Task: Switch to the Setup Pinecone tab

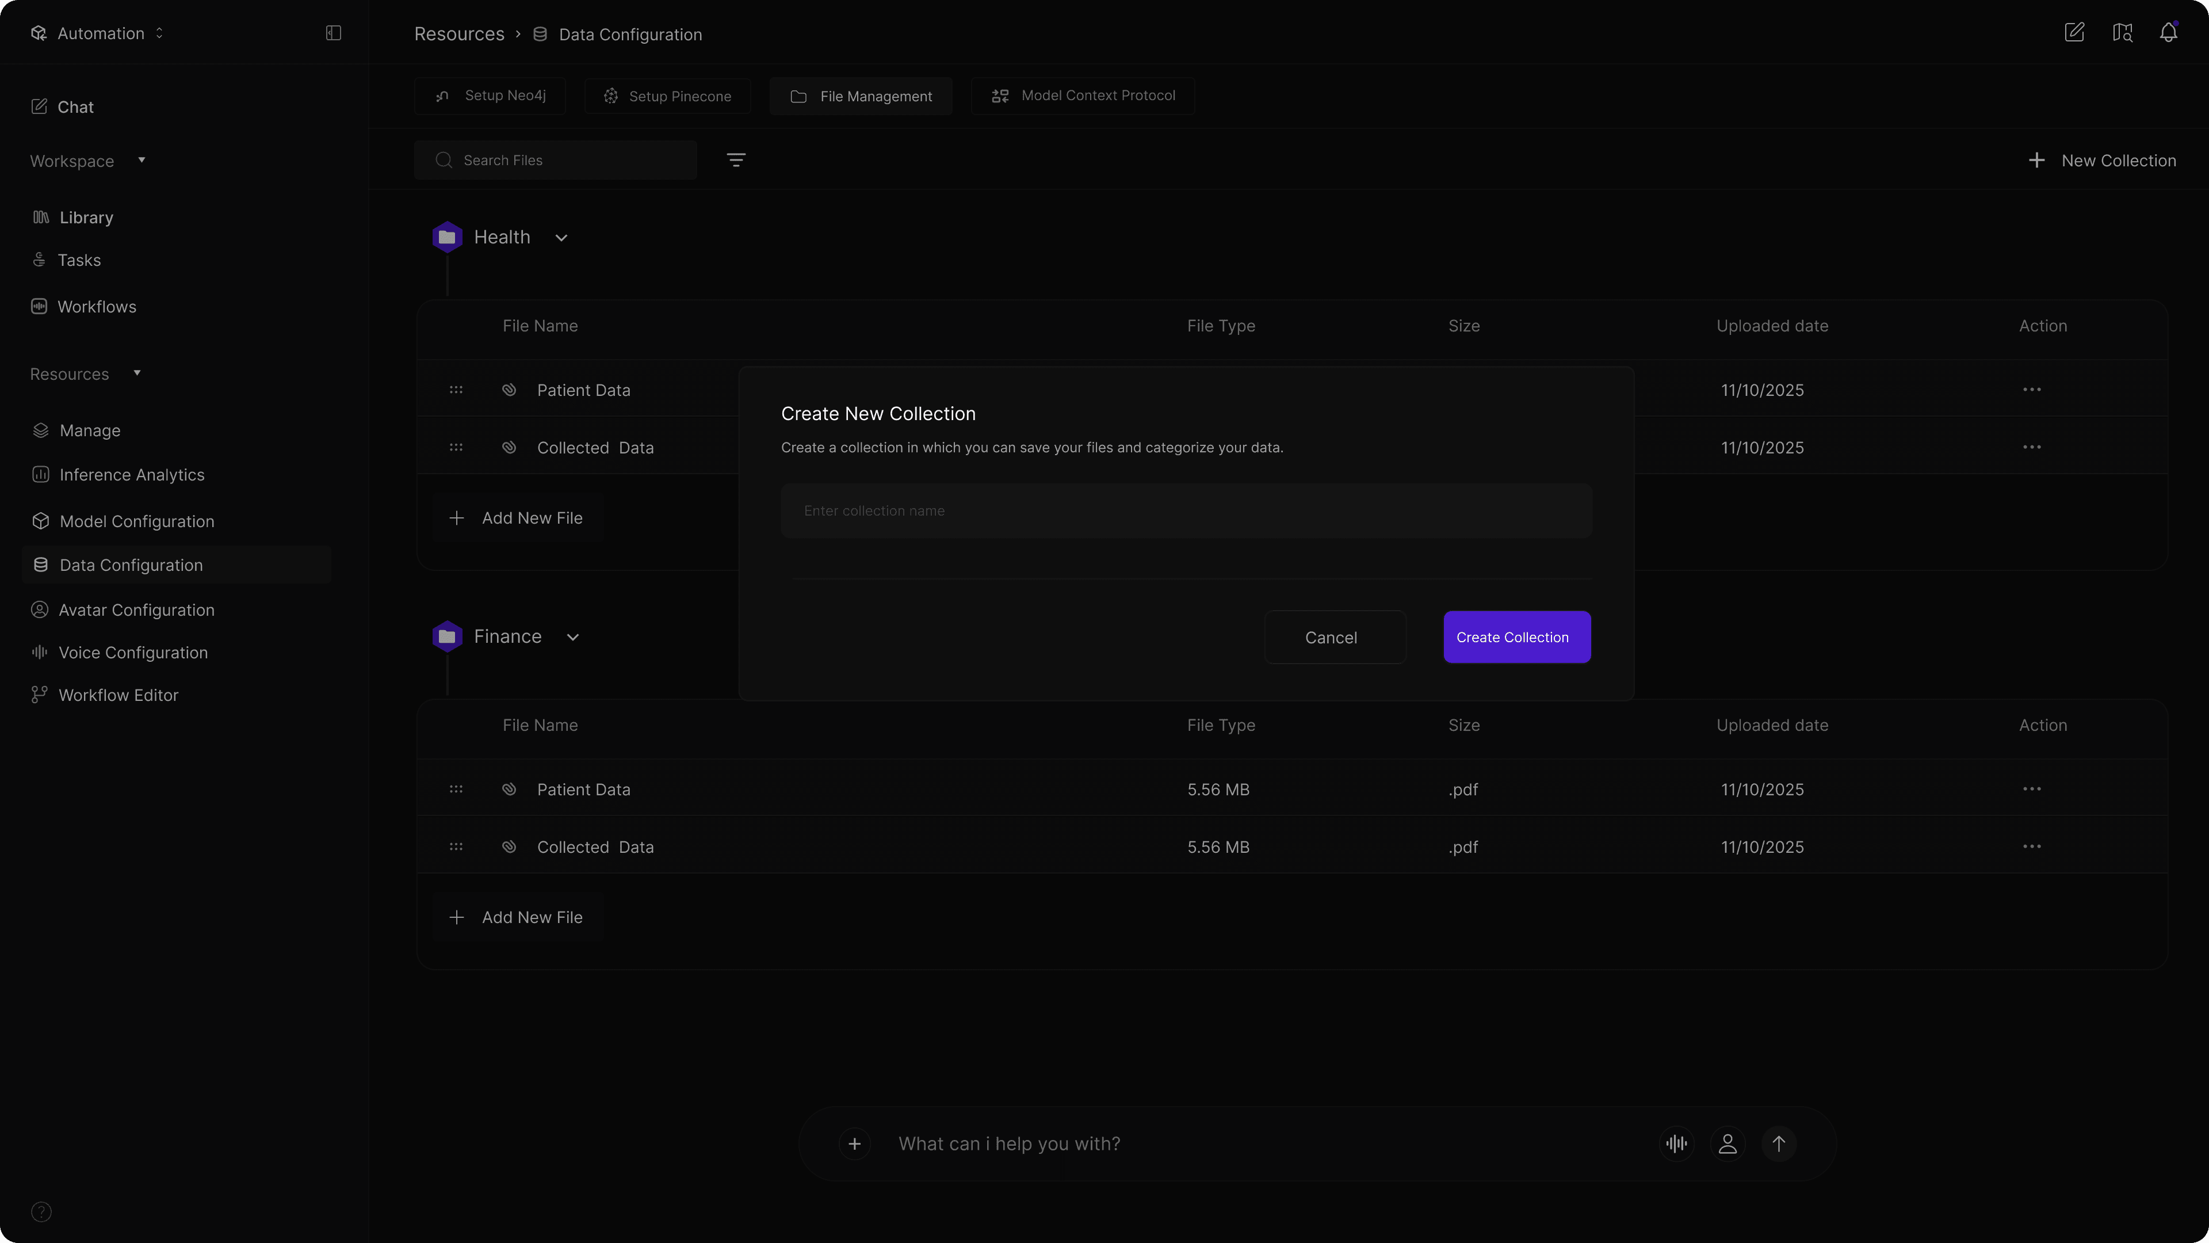Action: 668,96
